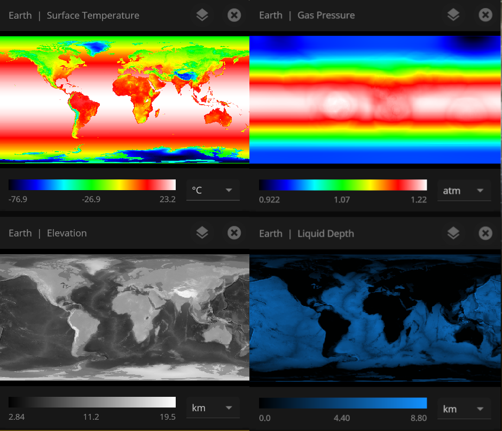The width and height of the screenshot is (502, 431).
Task: Click 'Earth' label in Gas Pressure header
Action: coord(271,15)
